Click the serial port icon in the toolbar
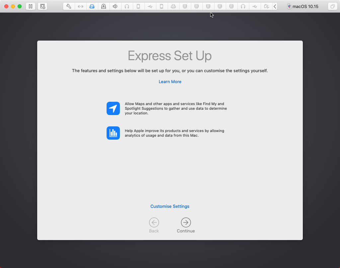Image resolution: width=340 pixels, height=268 pixels. 80,6
